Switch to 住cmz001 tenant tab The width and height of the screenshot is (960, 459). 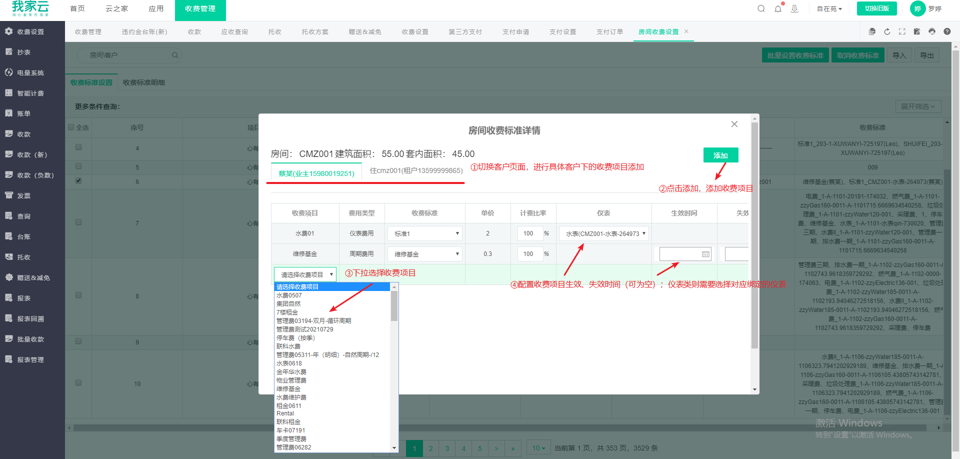(x=416, y=170)
